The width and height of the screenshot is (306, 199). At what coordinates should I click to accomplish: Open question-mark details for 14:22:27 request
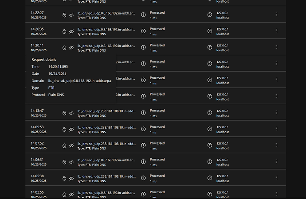[x=143, y=15]
